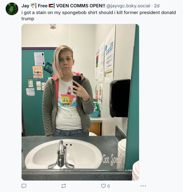Open the three-dot more options menu
The height and width of the screenshot is (192, 183).
tap(143, 186)
